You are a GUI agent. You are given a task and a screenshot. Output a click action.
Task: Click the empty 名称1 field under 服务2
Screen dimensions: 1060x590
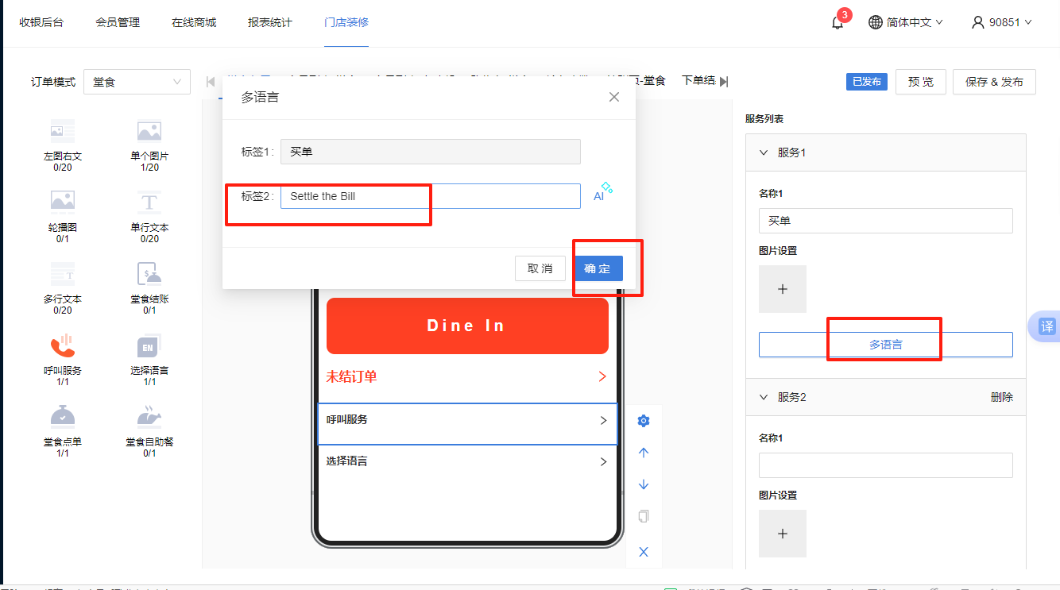[x=886, y=465]
